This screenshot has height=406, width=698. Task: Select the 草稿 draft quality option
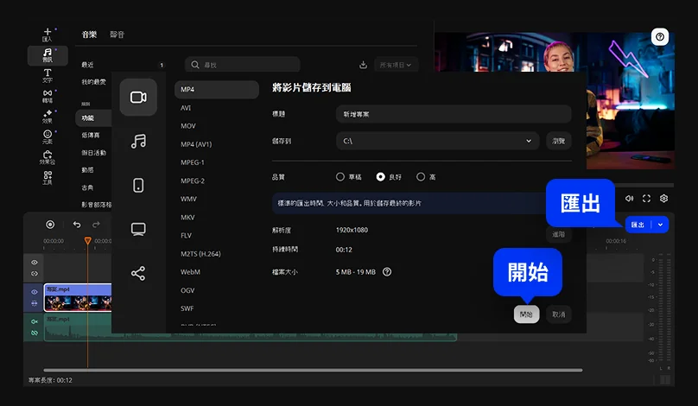point(348,177)
